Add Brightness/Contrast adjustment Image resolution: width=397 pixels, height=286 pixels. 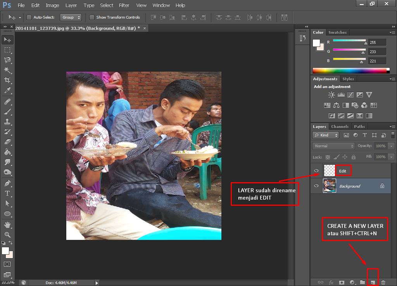pos(331,95)
